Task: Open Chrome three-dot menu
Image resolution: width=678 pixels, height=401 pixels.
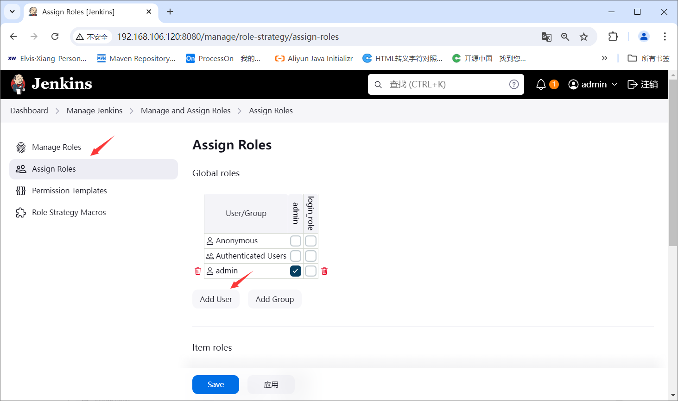Action: click(x=665, y=37)
